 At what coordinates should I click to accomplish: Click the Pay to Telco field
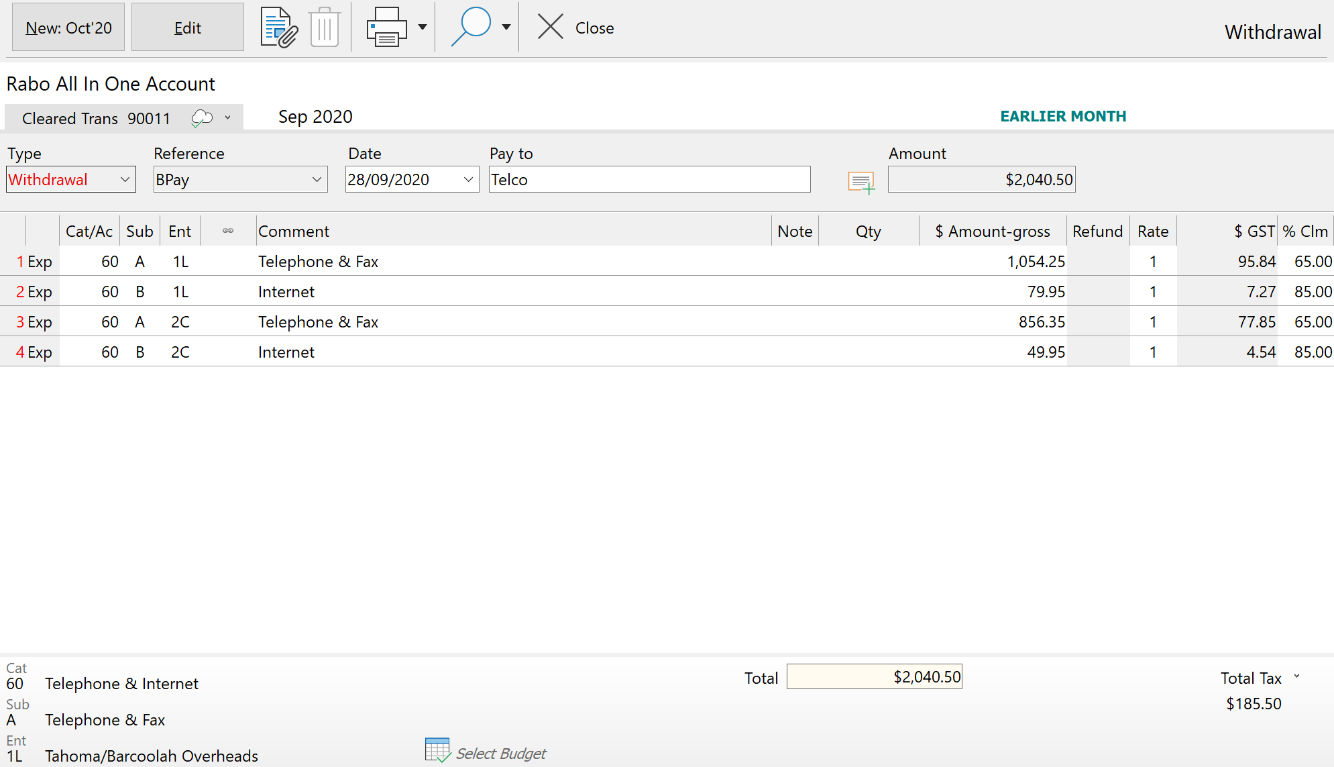pos(649,179)
